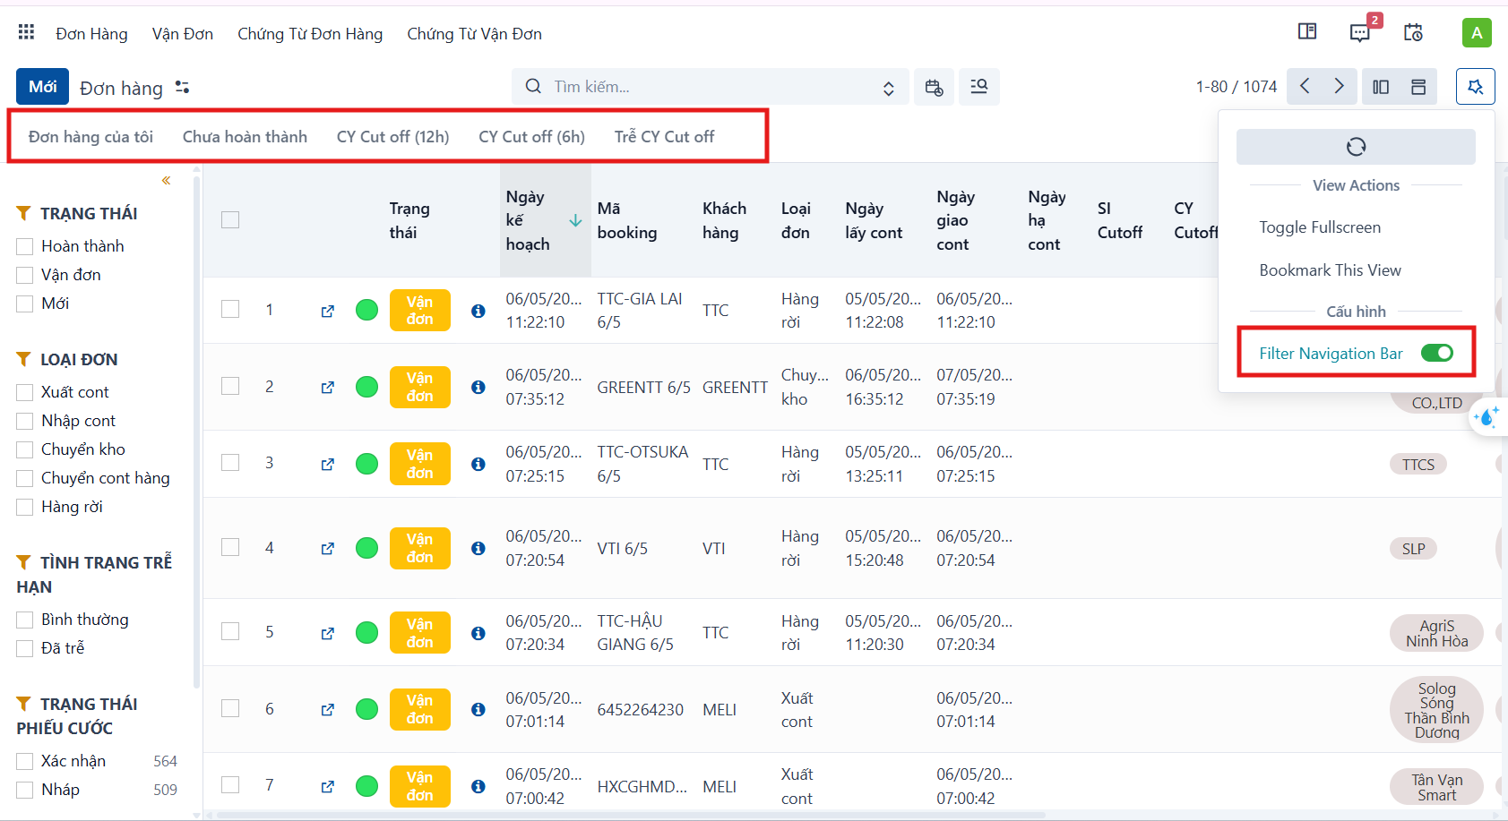Open record 6 external link icon
This screenshot has height=821, width=1508.
pyautogui.click(x=328, y=710)
